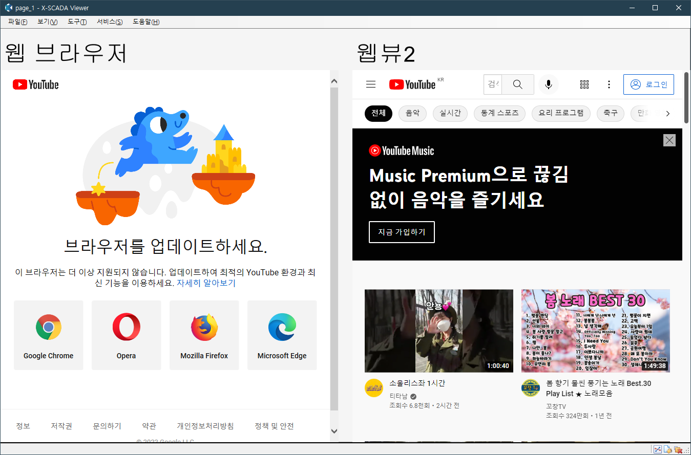Click the 티타남 verified badge icon

point(413,397)
